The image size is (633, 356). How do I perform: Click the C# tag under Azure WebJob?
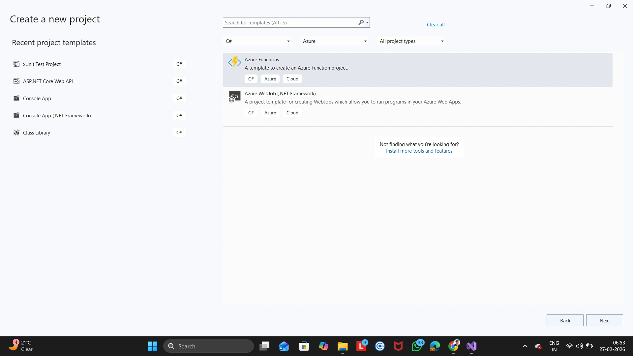[x=251, y=113]
